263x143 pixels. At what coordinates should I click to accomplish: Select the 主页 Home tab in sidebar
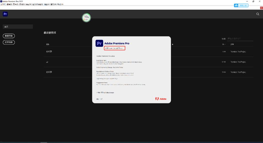pos(18,27)
